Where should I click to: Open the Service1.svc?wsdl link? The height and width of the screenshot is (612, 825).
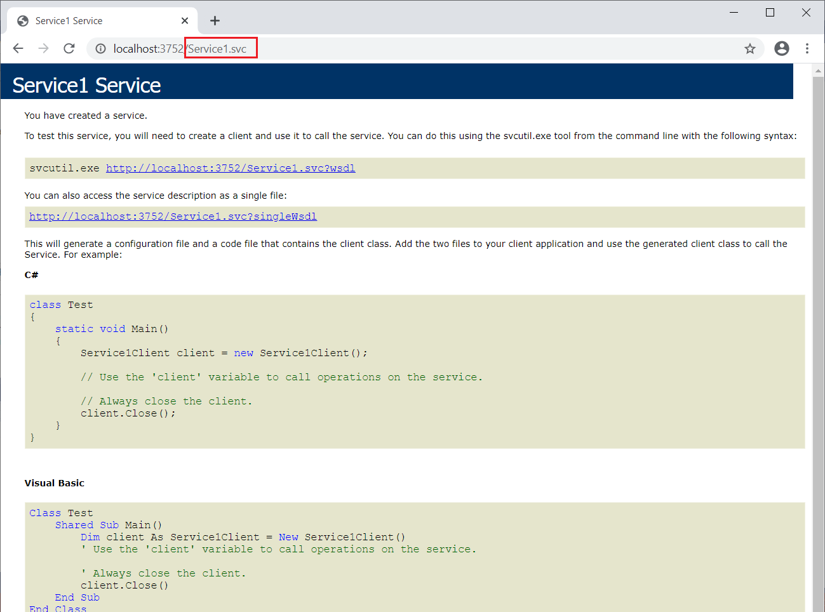click(x=231, y=168)
